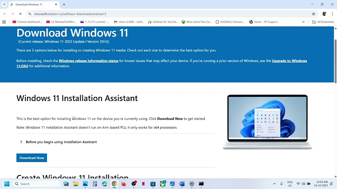Open Photos app beside File Explorer

(x=85, y=184)
